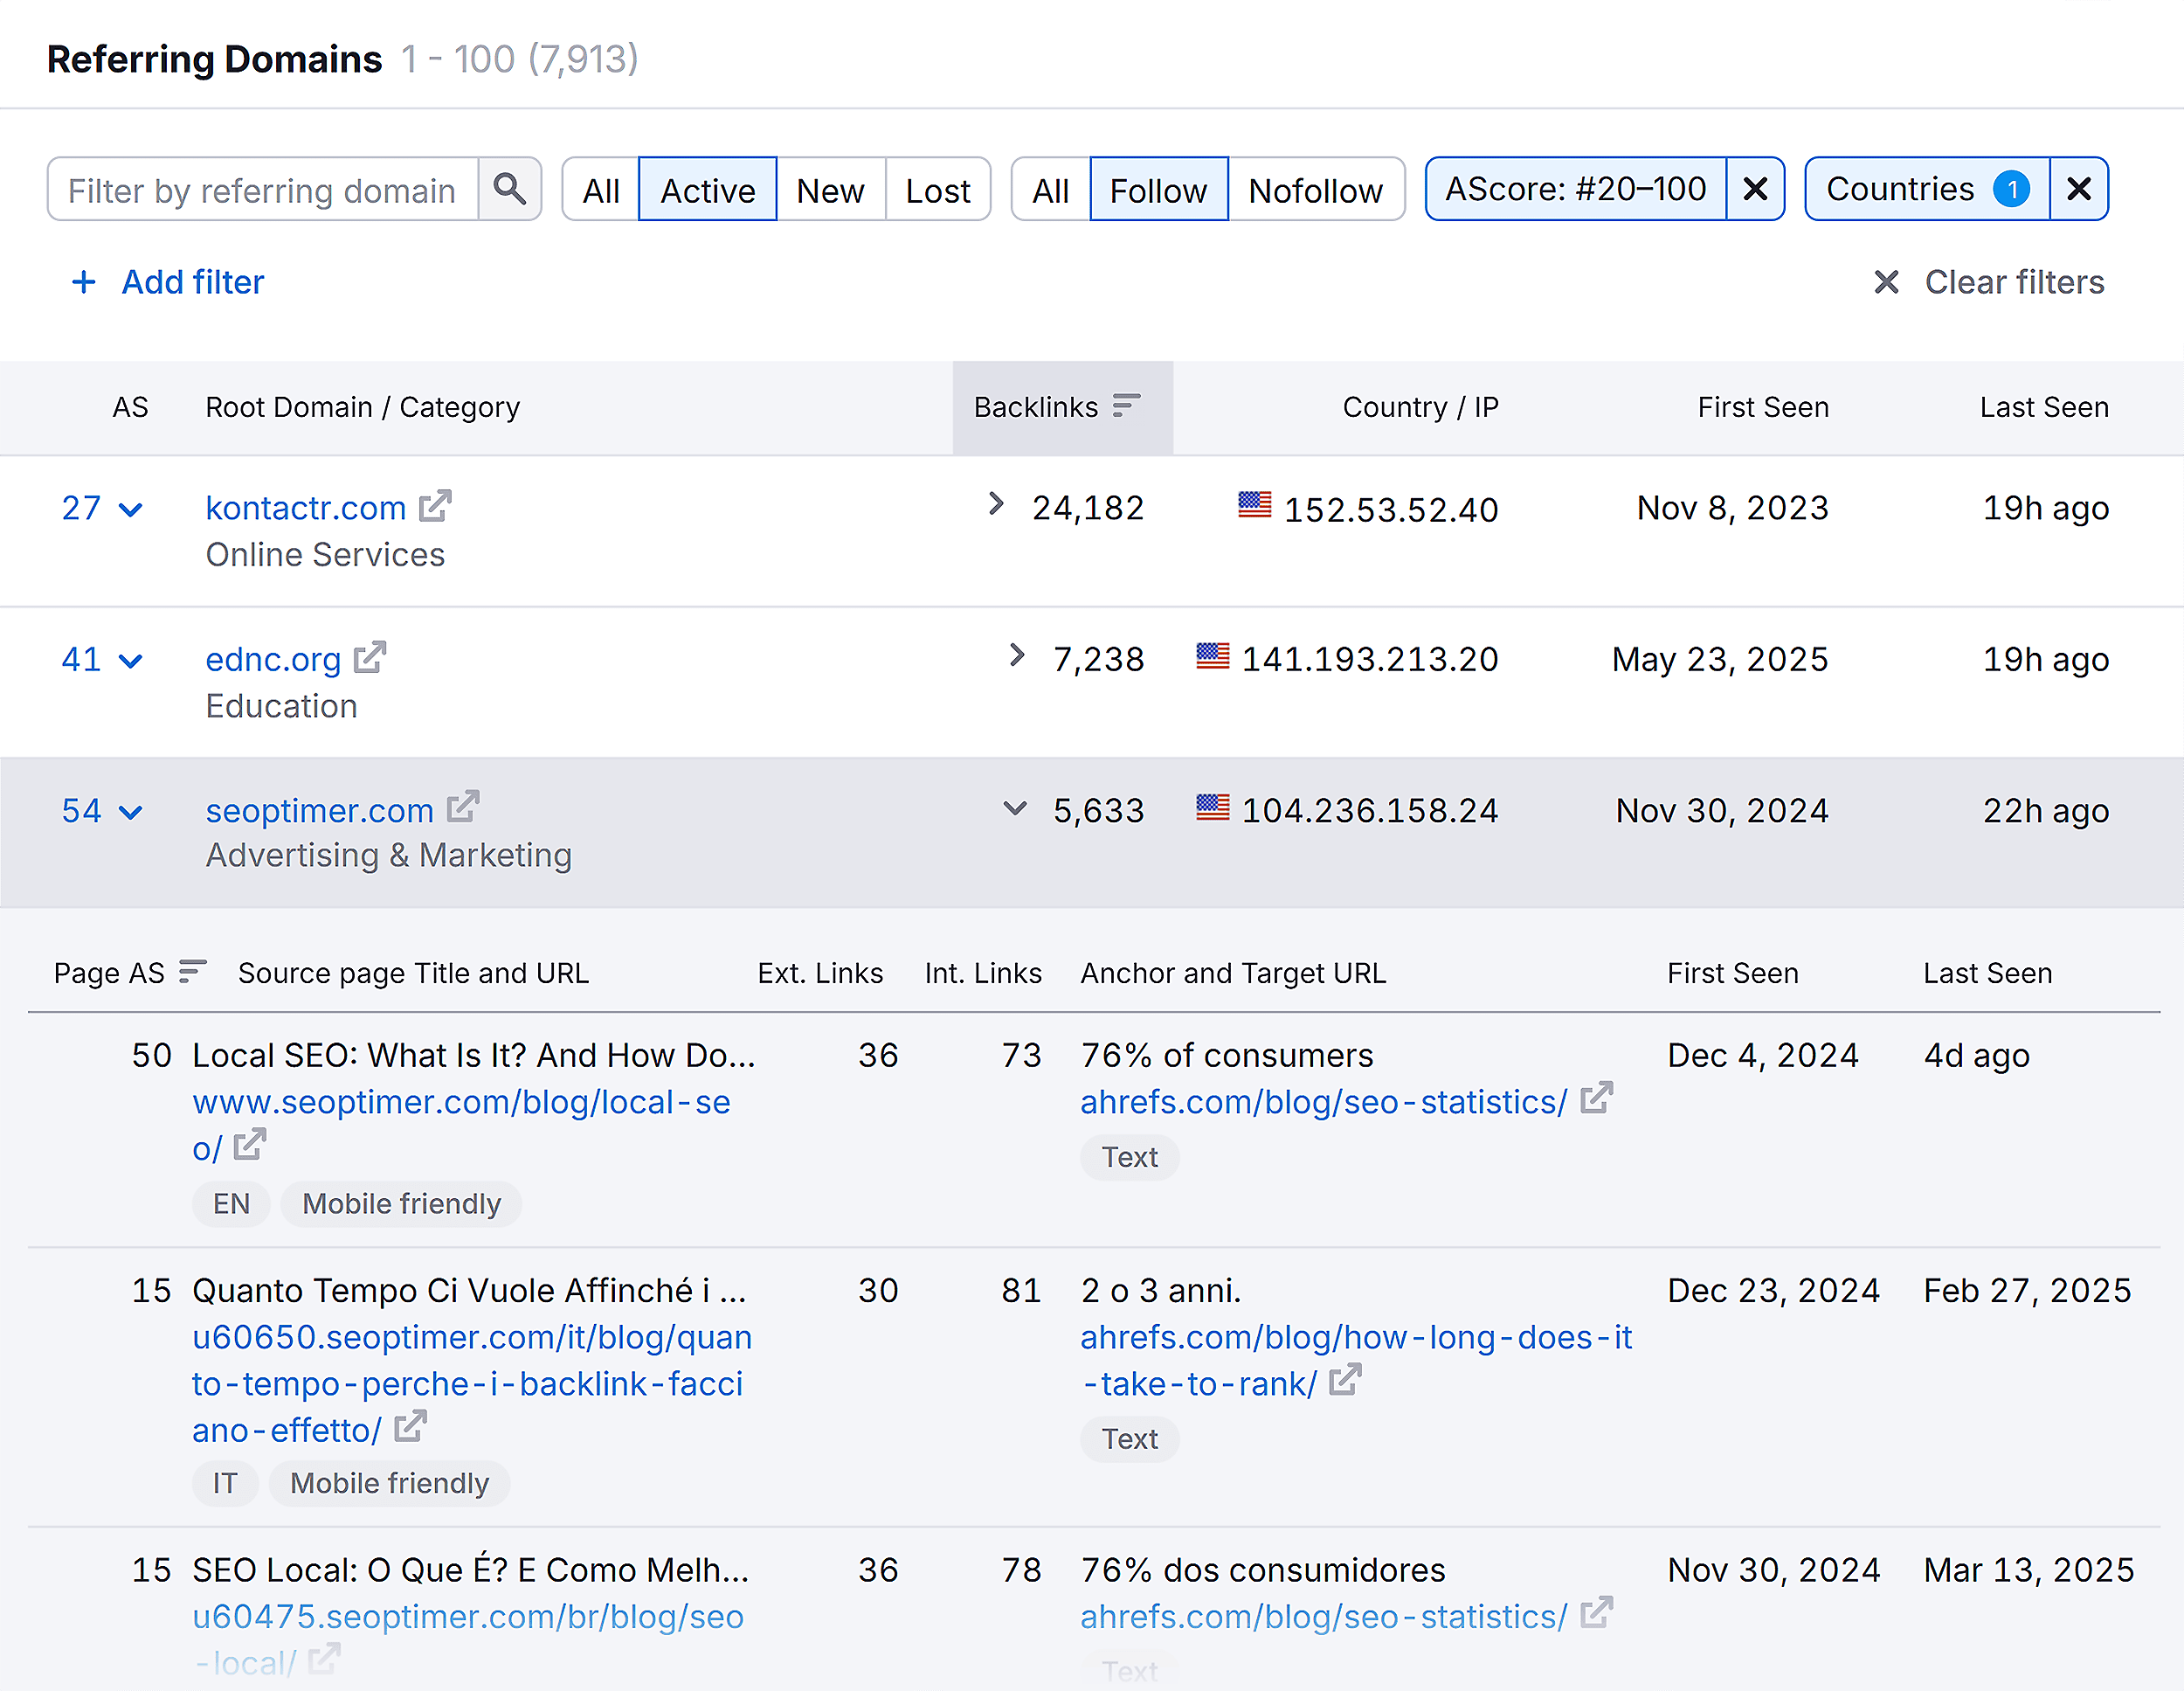Click Country / IP column header

(x=1420, y=407)
